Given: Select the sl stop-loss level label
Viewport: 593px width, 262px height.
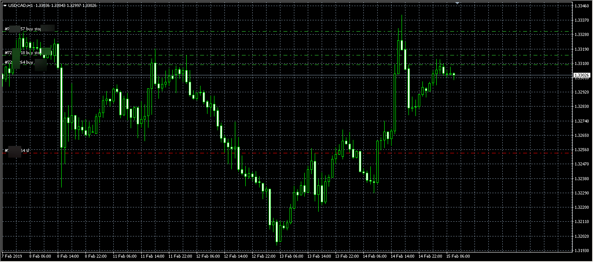Looking at the screenshot, I should point(17,151).
